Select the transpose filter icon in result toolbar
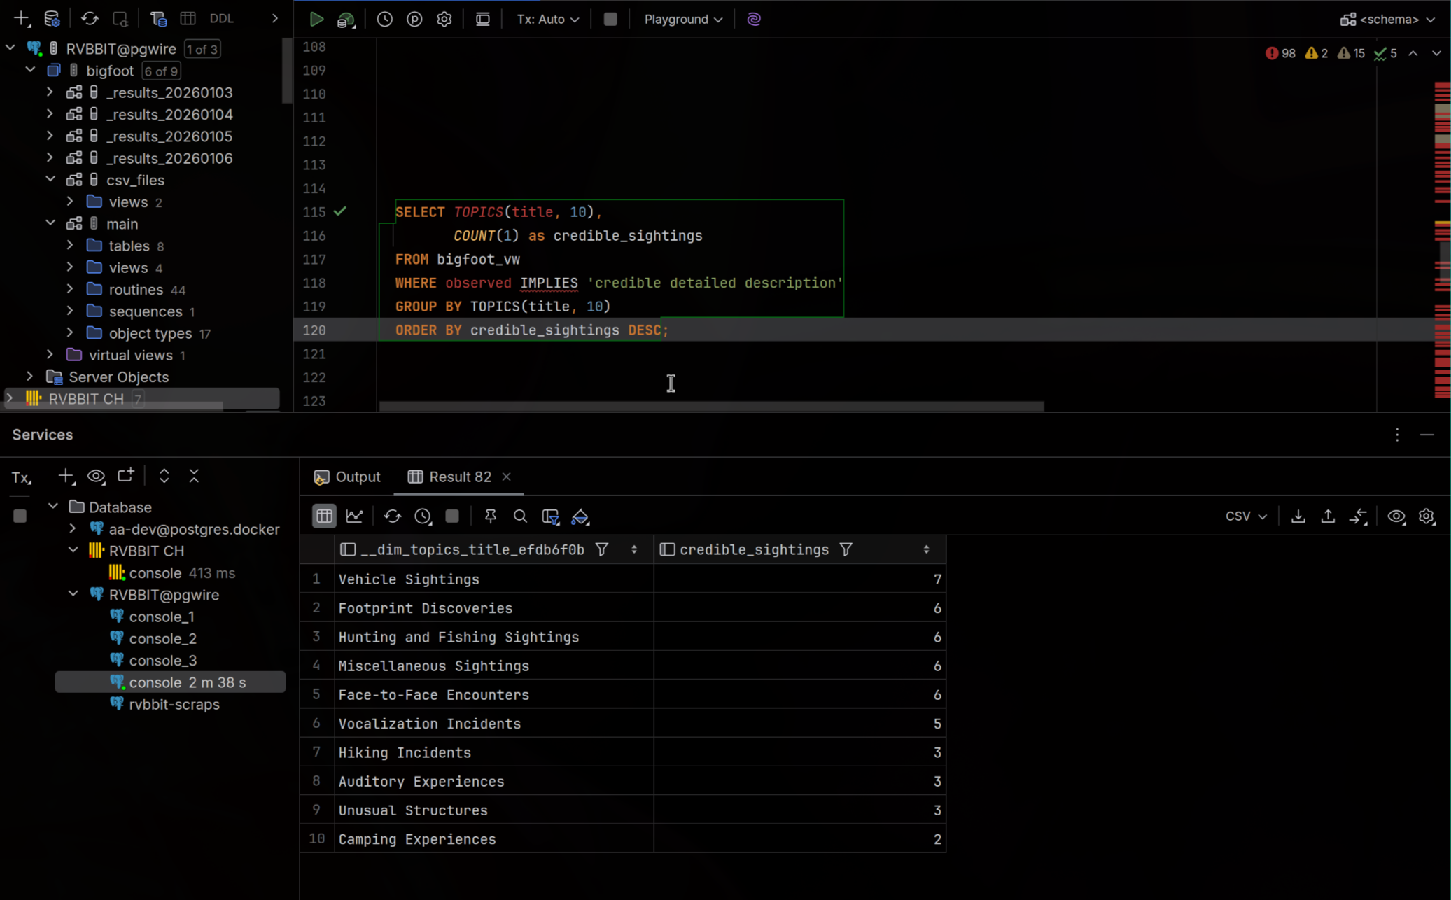 [551, 516]
